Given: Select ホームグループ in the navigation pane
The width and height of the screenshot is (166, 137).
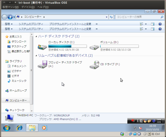Looking at the screenshot, I should pyautogui.click(x=16, y=91).
